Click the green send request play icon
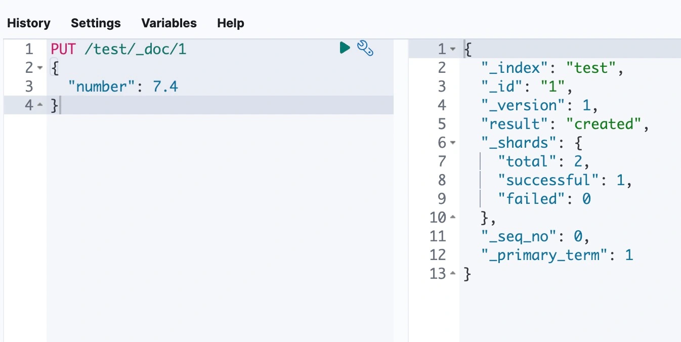The image size is (681, 342). tap(345, 48)
